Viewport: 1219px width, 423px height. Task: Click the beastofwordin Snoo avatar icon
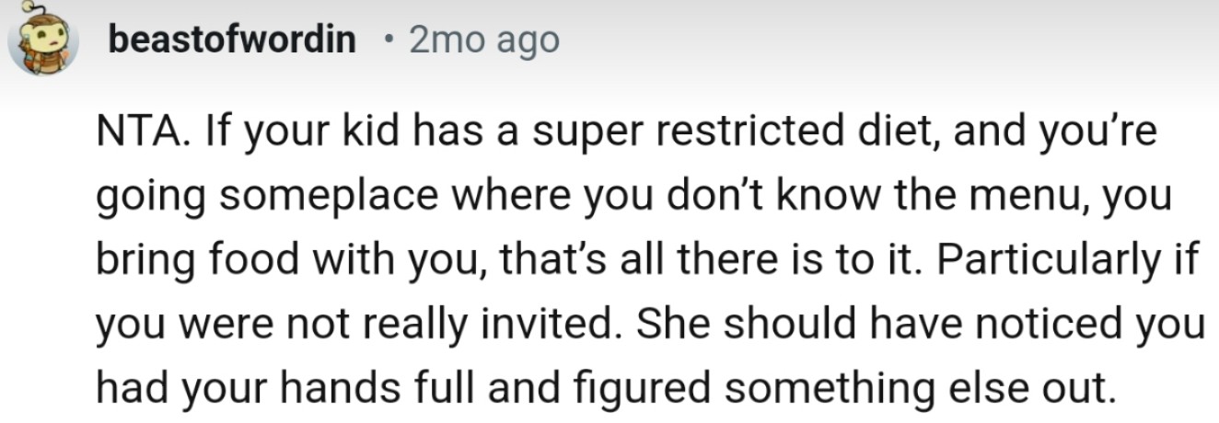41,41
